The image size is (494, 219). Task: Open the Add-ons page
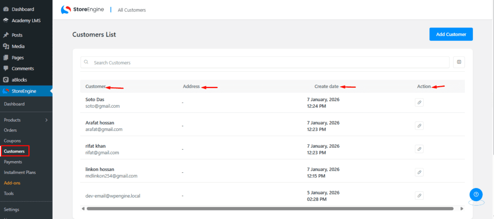[x=12, y=183]
